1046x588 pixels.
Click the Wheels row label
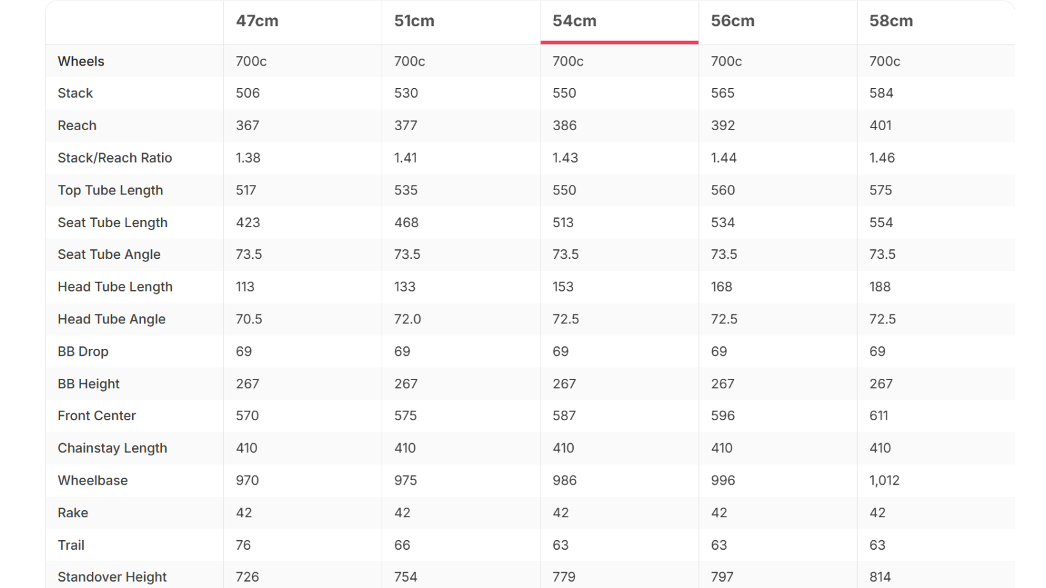[81, 61]
